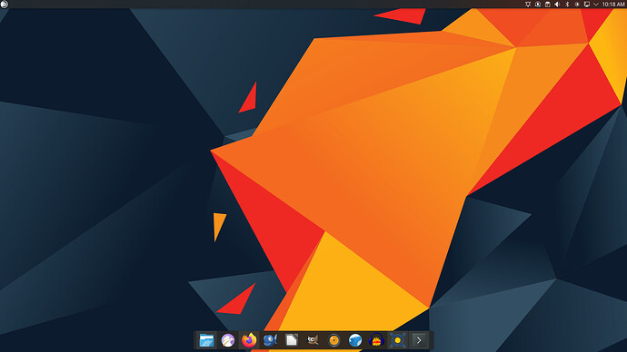Click the 10:18 AM clock

(x=613, y=5)
